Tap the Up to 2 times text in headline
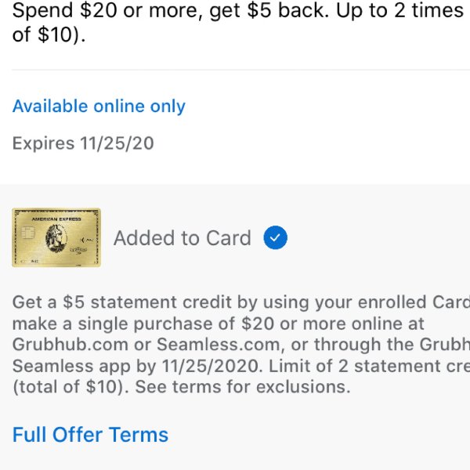The image size is (470, 470). 399,10
